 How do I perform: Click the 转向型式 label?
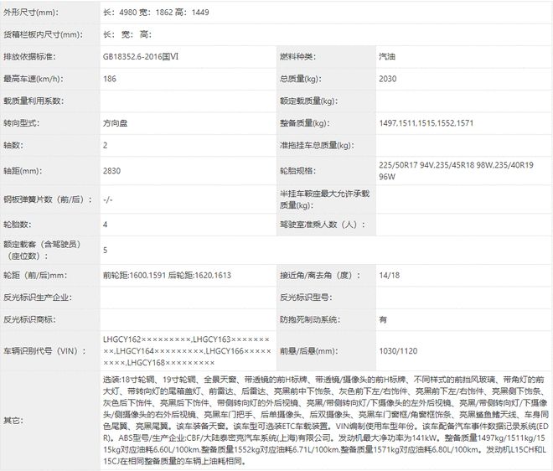tap(22, 123)
